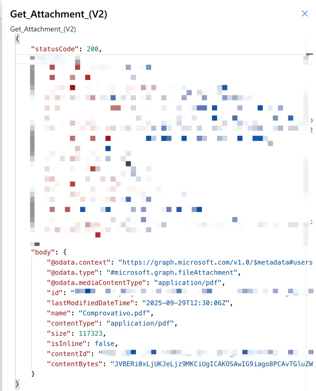This screenshot has height=391, width=316.
Task: Click the Get_Attachment_(V2) subtitle label
Action: pos(43,29)
